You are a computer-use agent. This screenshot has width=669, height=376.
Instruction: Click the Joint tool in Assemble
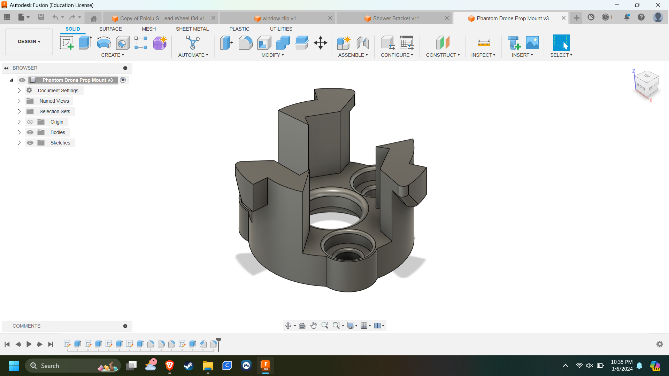pos(362,43)
